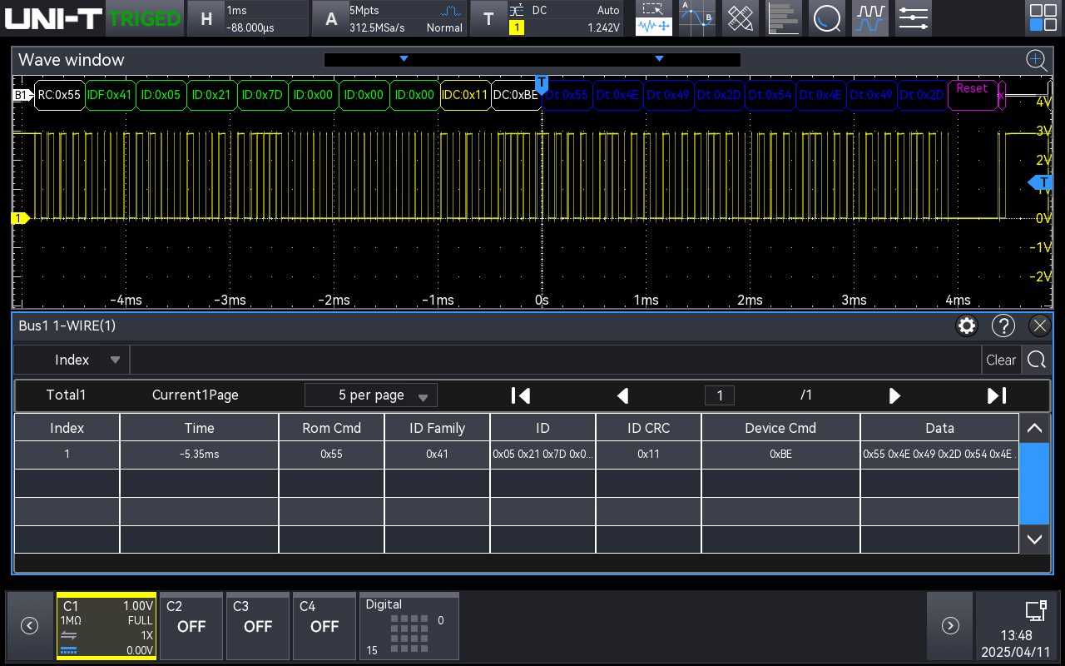Open the T trigger menu

[x=547, y=18]
